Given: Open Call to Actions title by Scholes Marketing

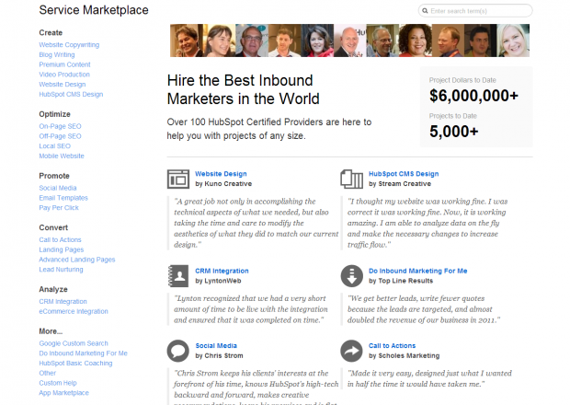Looking at the screenshot, I should [392, 346].
